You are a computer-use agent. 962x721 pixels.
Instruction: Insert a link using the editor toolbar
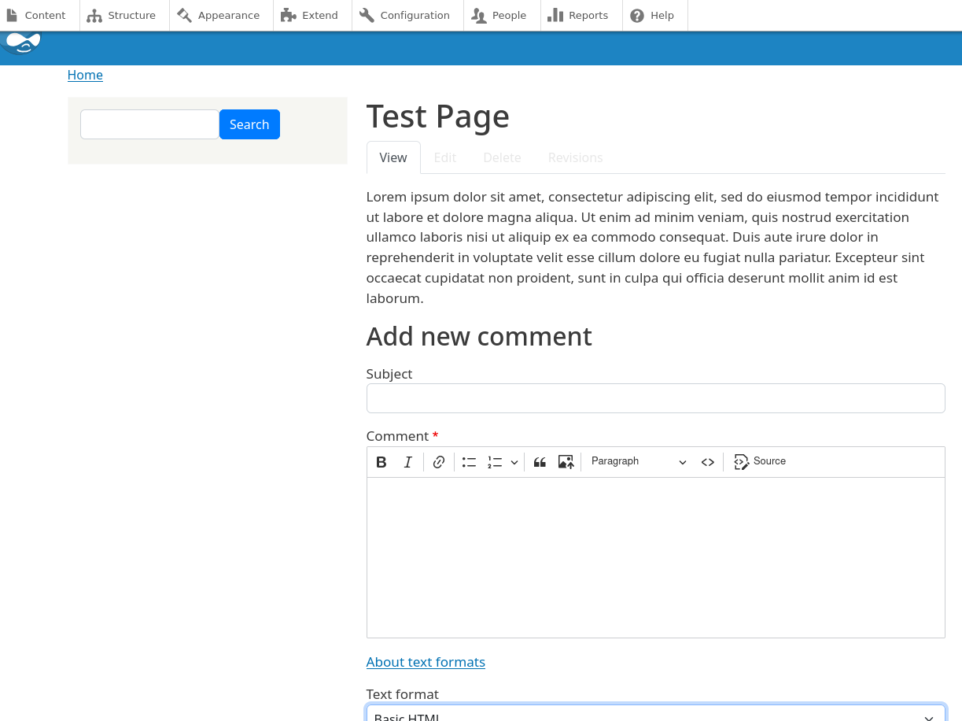click(438, 462)
